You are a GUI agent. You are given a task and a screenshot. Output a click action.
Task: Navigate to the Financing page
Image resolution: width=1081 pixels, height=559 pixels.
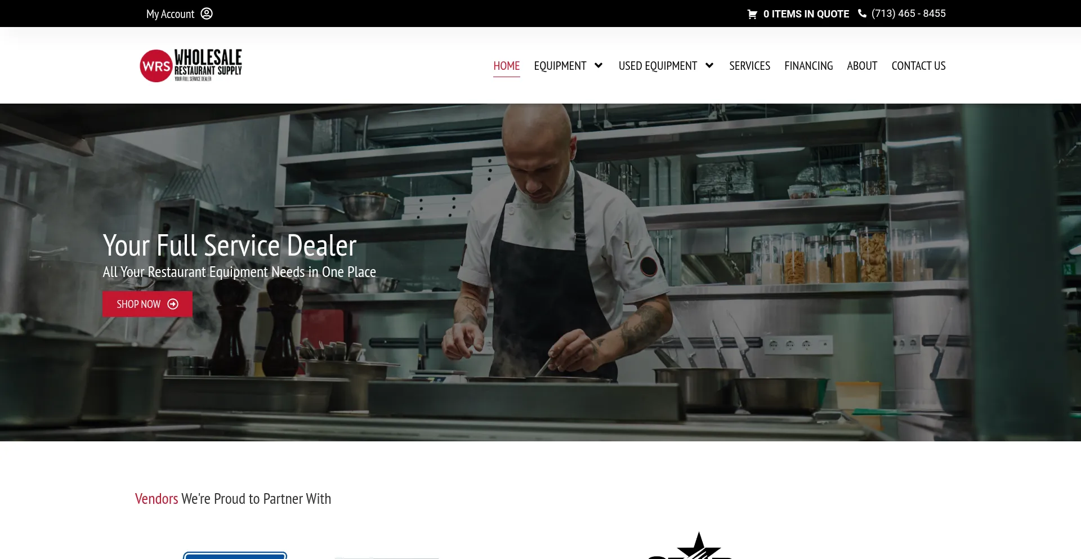808,66
